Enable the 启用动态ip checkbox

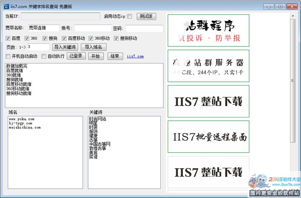coord(130,16)
